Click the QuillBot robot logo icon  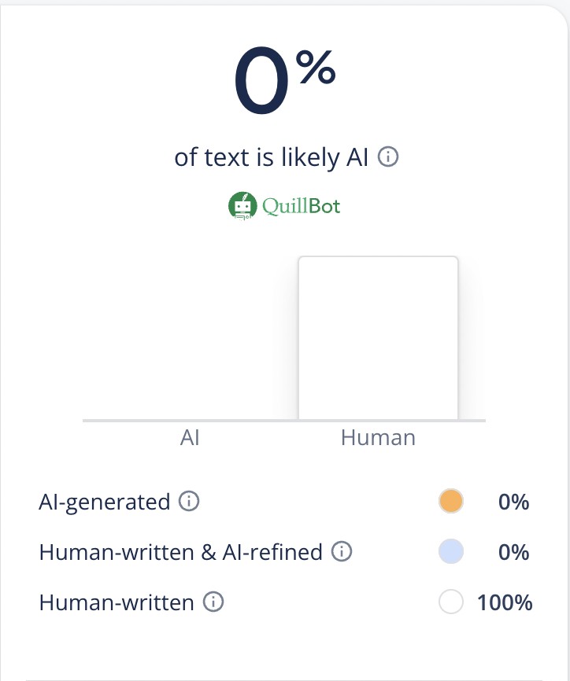[x=242, y=206]
